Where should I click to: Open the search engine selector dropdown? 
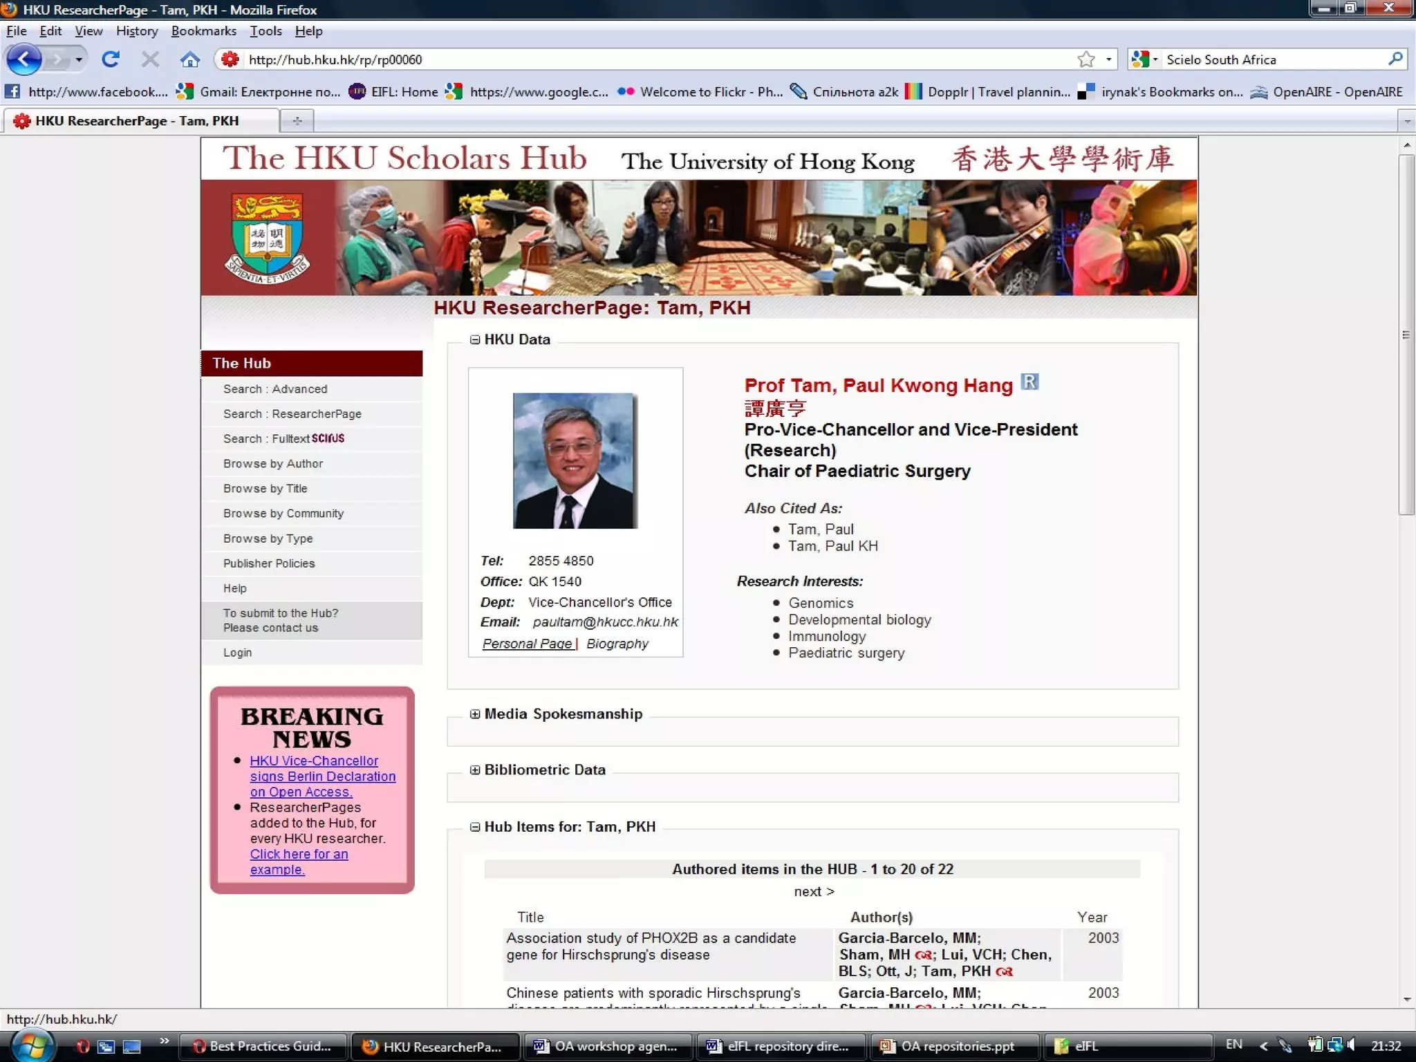coord(1144,59)
